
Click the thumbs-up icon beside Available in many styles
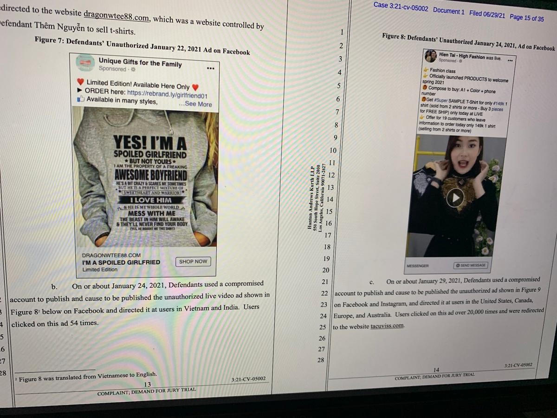pyautogui.click(x=81, y=99)
